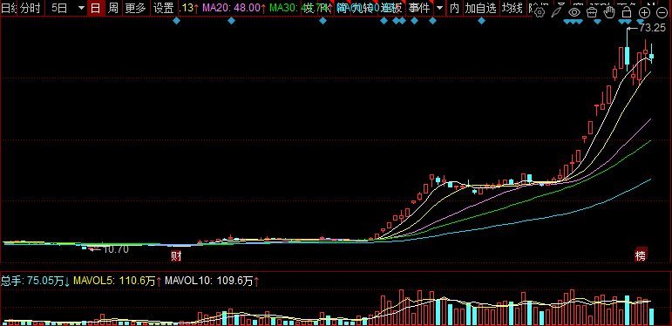The image size is (672, 326).
Task: Open chart settings gear icon
Action: tap(540, 12)
